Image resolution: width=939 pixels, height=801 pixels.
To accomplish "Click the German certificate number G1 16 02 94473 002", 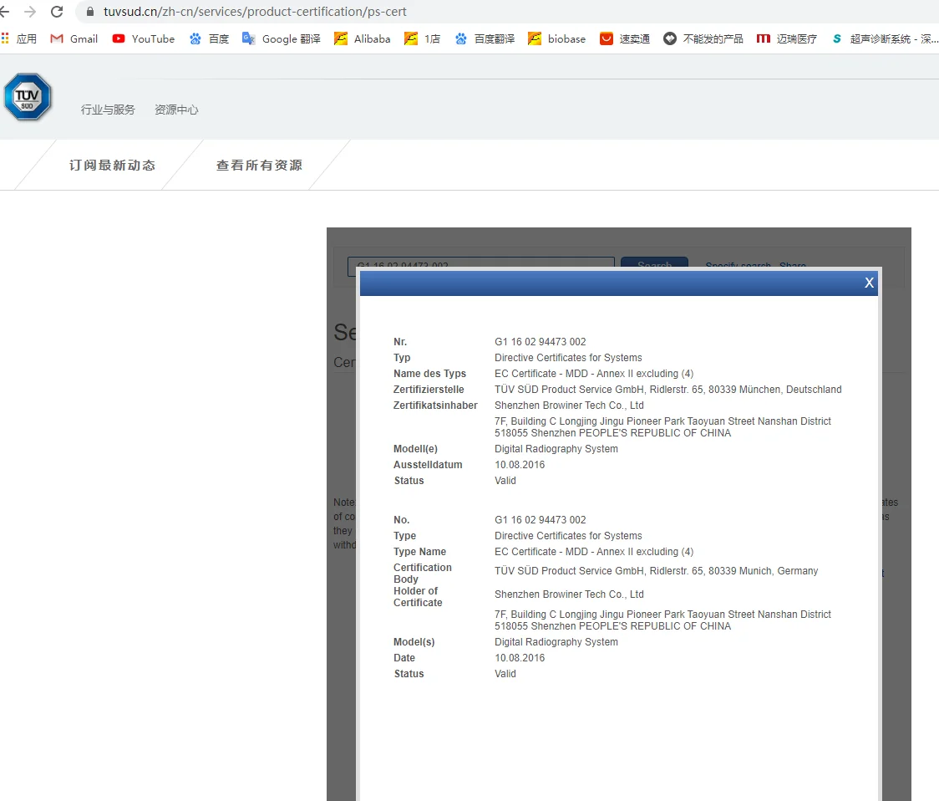I will click(541, 342).
